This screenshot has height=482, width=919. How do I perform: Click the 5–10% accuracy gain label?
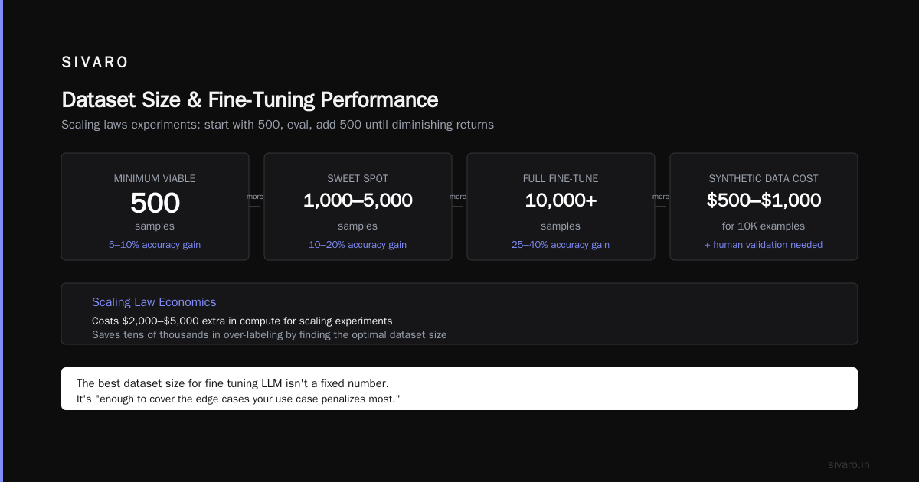tap(155, 245)
